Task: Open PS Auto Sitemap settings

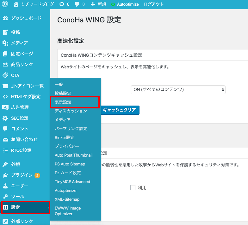Action: [70, 164]
